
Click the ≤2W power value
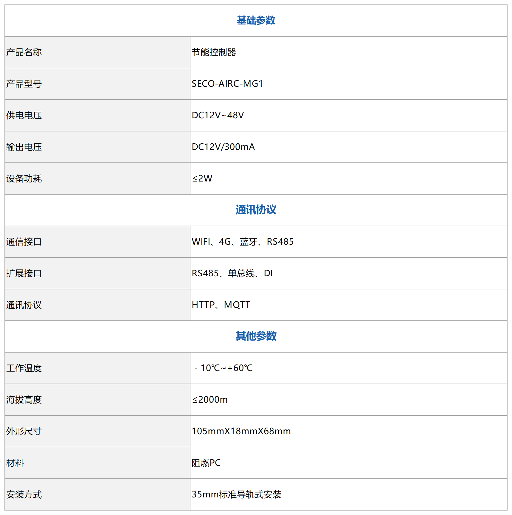(x=202, y=179)
